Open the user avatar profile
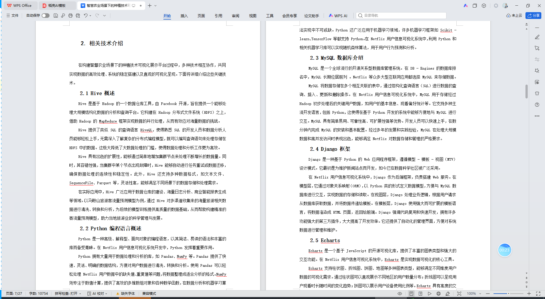Screen dimensions: 545x299 pyautogui.click(x=505, y=6)
